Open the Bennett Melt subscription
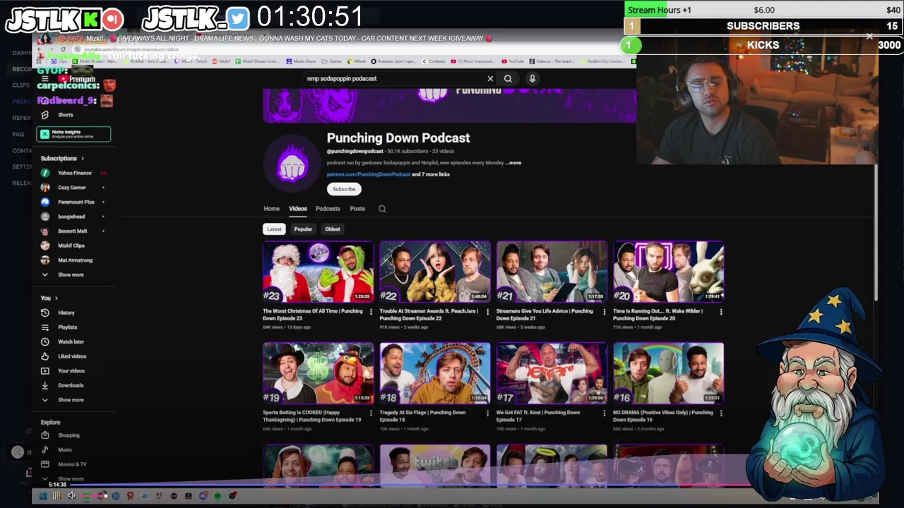Screen dimensions: 904x508 pos(73,231)
